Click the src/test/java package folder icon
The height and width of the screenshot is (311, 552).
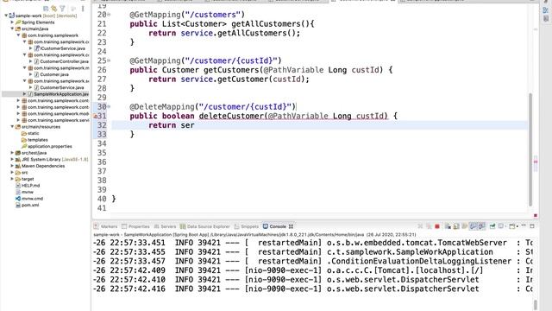click(x=18, y=153)
